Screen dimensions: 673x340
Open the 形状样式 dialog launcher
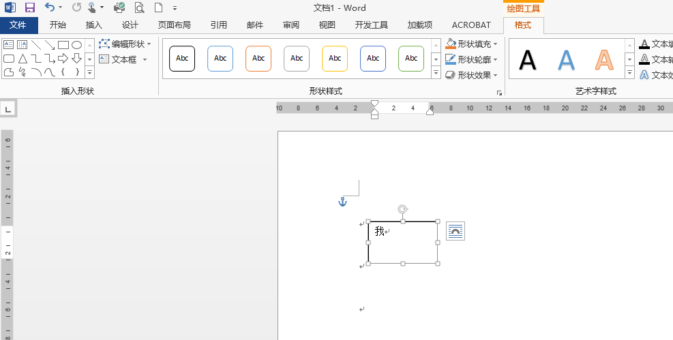[499, 93]
